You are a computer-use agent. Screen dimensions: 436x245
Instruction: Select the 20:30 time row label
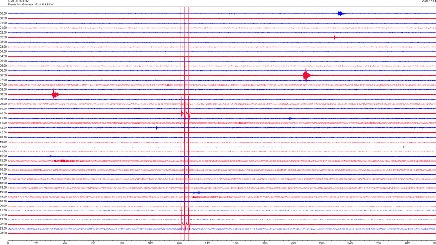coord(4,206)
